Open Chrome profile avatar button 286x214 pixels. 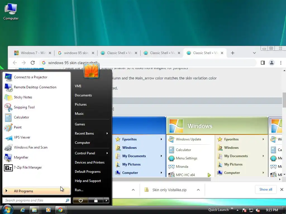(x=271, y=63)
